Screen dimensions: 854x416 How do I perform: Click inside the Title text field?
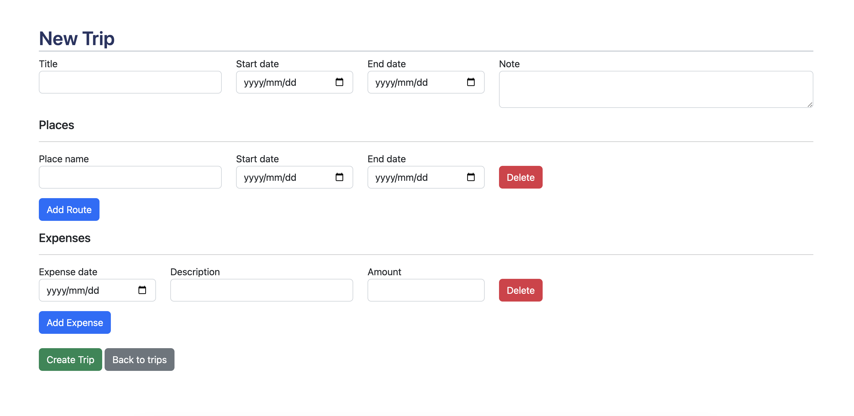130,82
